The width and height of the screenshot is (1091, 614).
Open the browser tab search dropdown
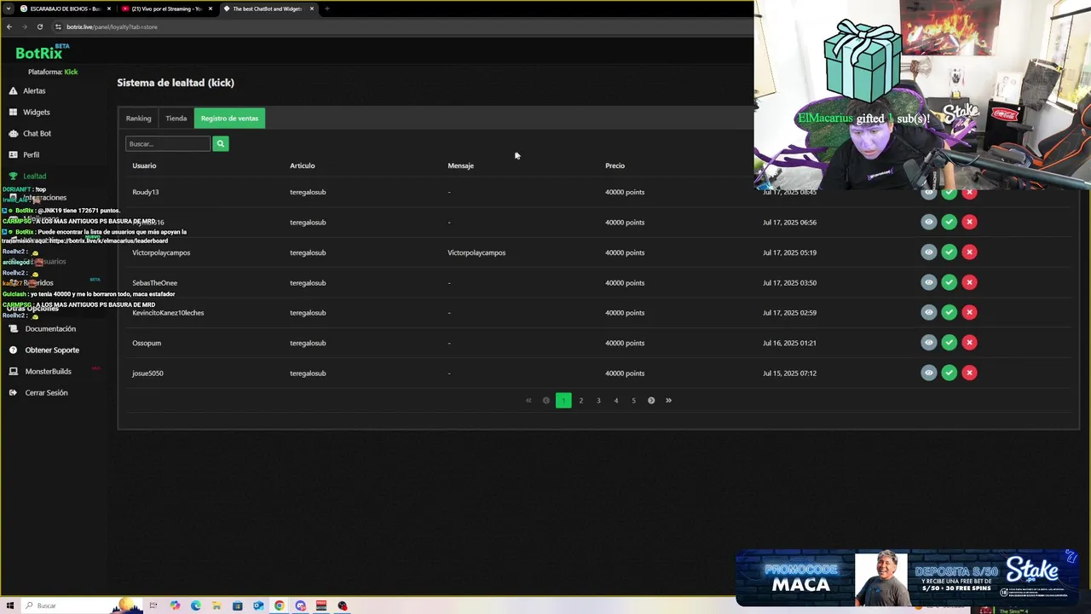(9, 9)
